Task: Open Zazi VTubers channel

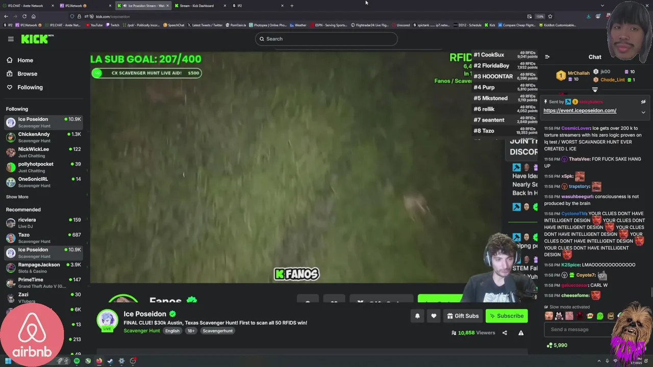Action: point(43,297)
